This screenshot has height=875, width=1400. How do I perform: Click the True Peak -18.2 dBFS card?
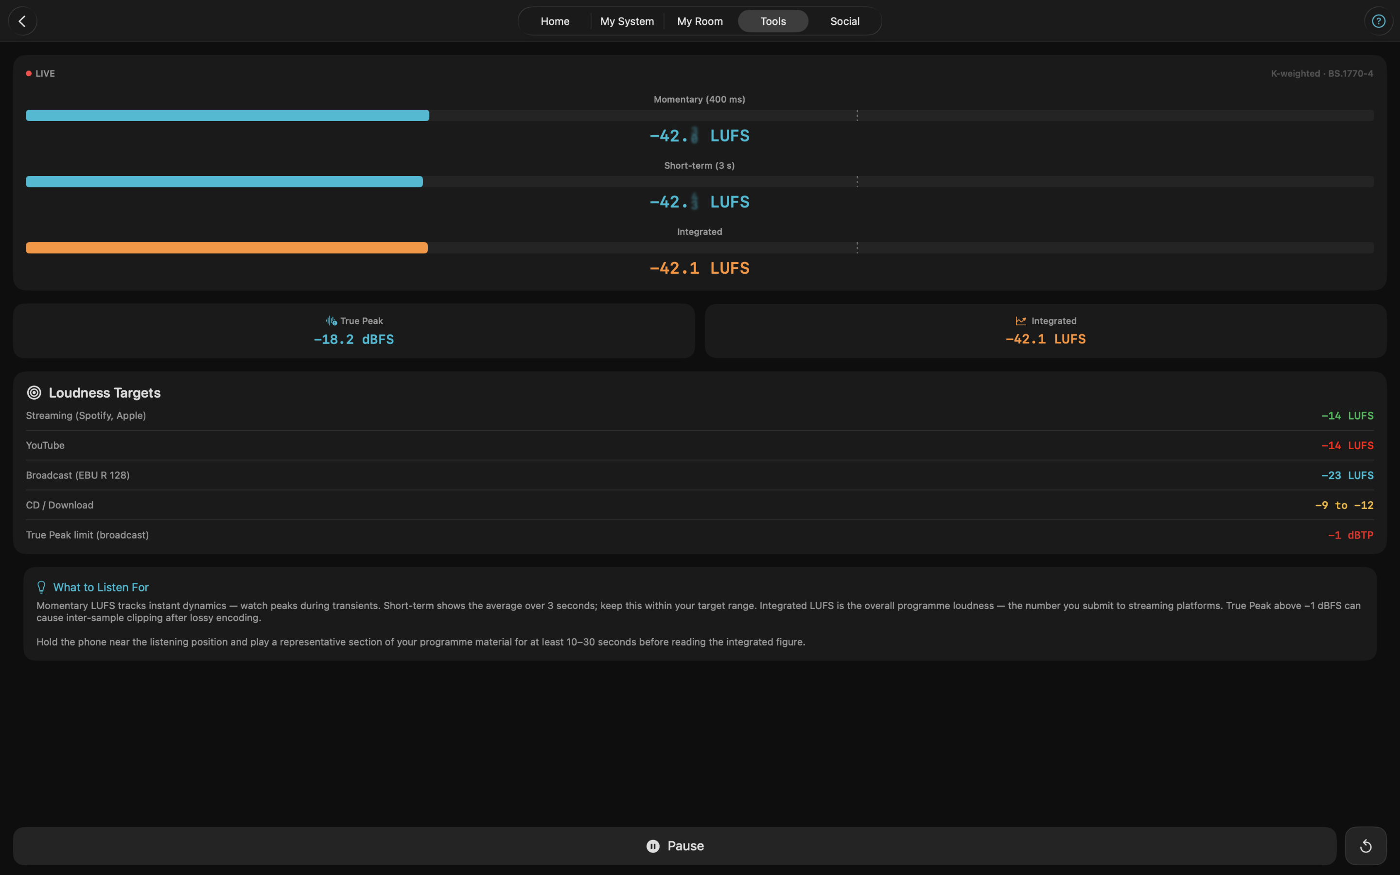point(353,331)
